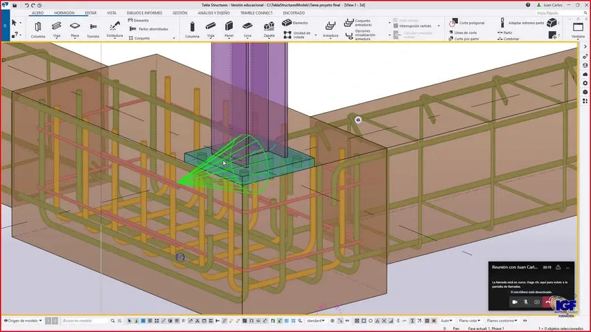Screen dimensions: 591x332
Task: Expand the Conjunto armaduras dropdown arrow
Action: pyautogui.click(x=390, y=23)
